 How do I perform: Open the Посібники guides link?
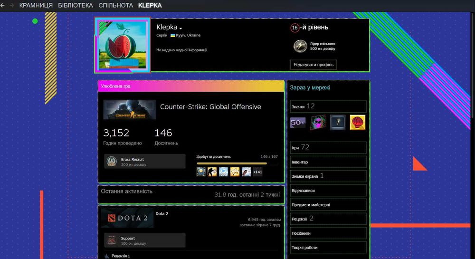click(328, 233)
